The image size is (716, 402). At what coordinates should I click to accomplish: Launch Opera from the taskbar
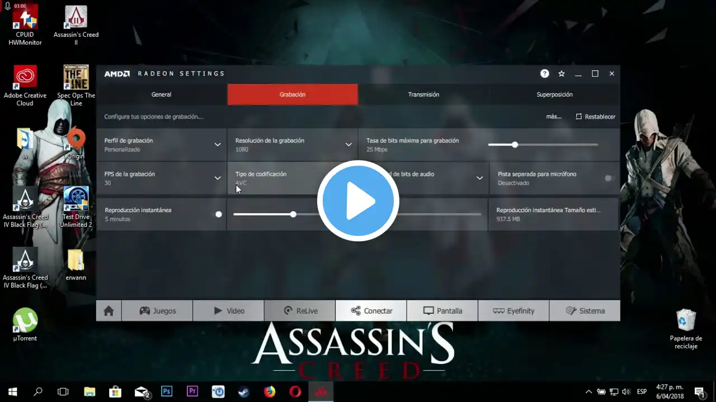click(295, 391)
